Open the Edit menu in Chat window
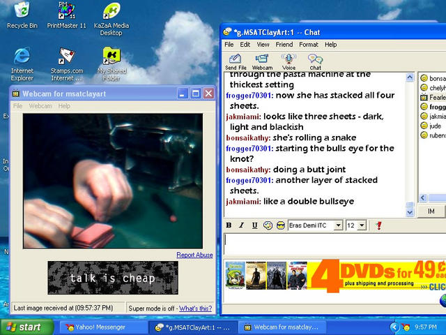The height and width of the screenshot is (335, 446). [245, 45]
